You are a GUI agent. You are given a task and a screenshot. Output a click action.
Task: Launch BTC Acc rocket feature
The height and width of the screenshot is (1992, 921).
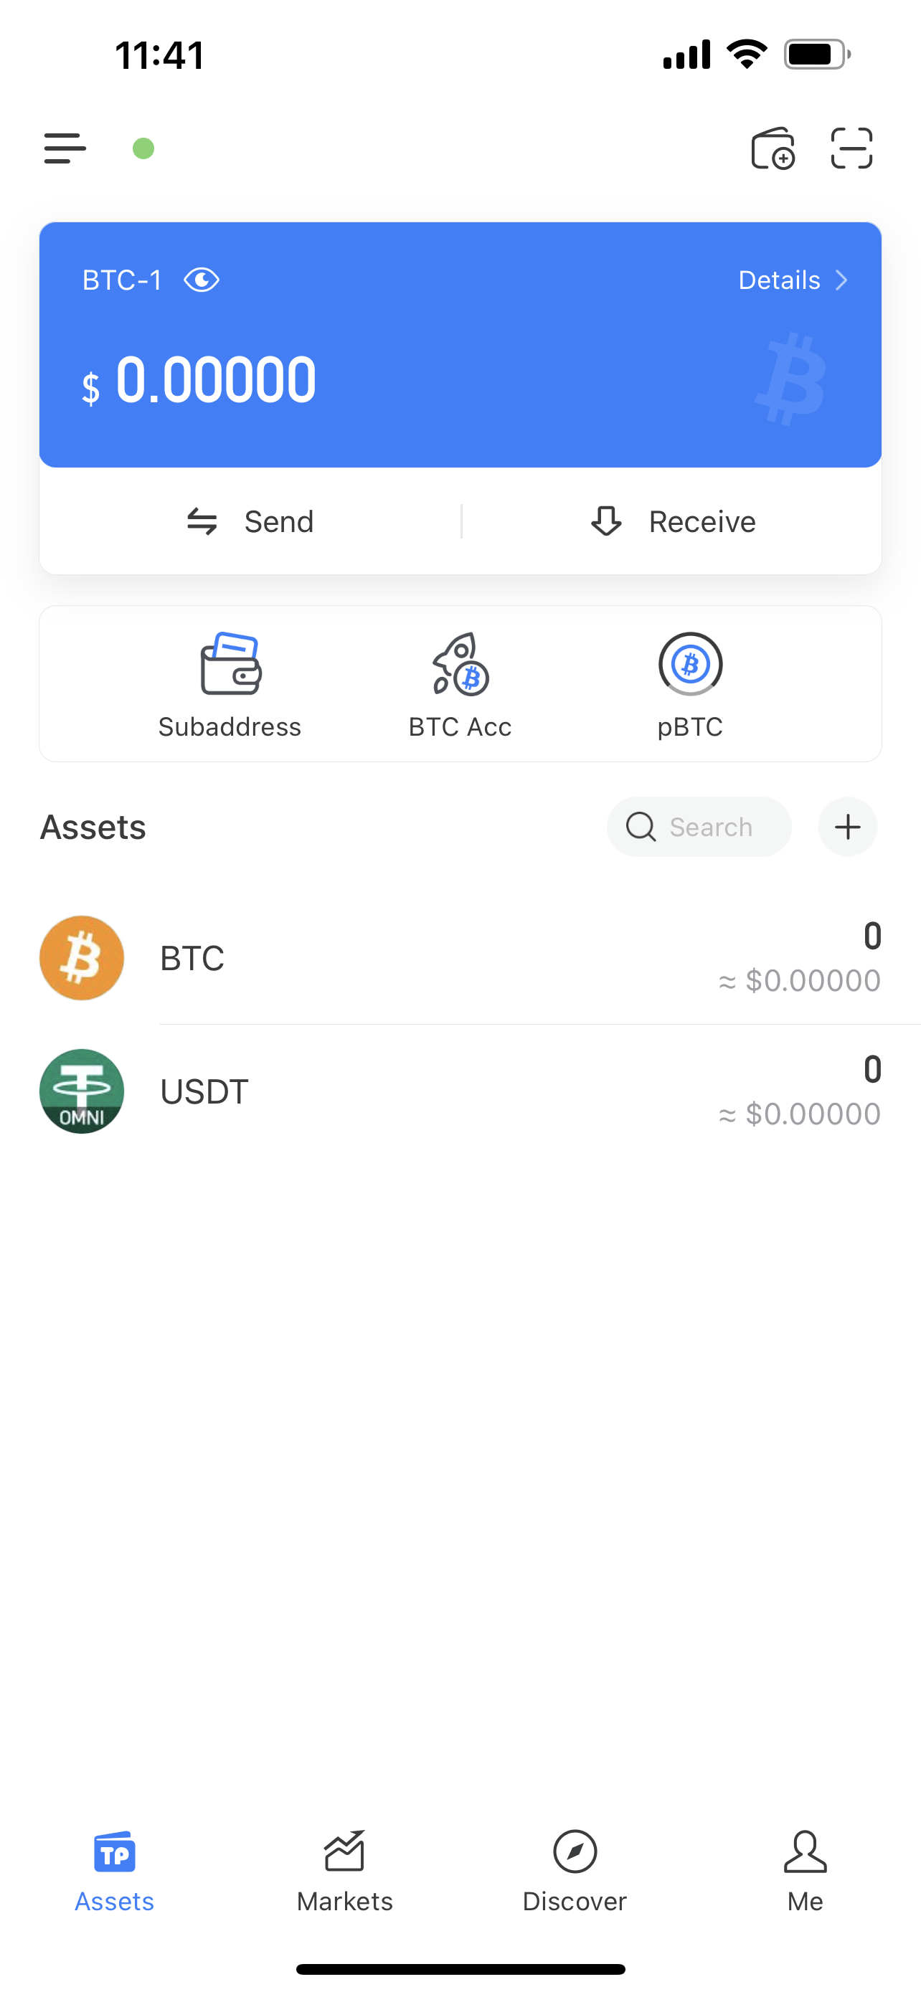(x=460, y=685)
